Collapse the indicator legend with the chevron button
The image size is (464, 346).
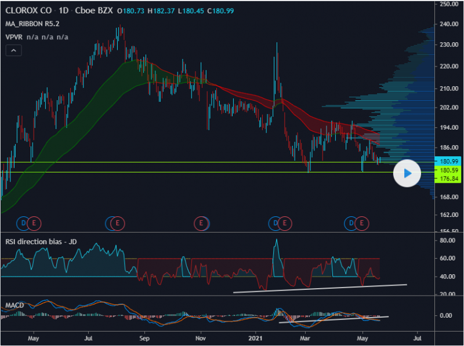pyautogui.click(x=13, y=50)
